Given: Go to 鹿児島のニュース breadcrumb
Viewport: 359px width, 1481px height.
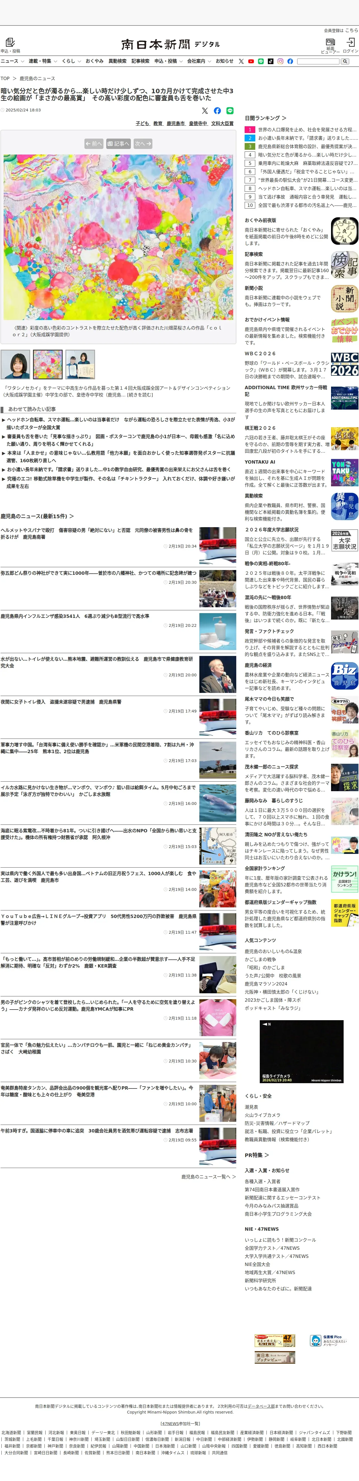Looking at the screenshot, I should 37,78.
